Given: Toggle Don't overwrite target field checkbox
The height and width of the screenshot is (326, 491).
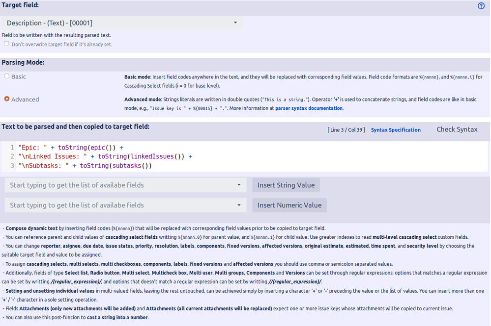Looking at the screenshot, I should click(6, 44).
